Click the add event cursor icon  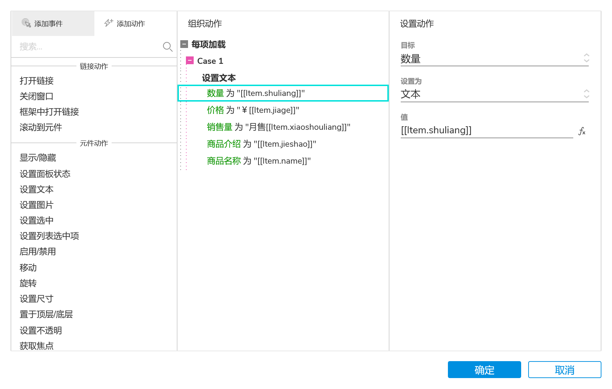click(x=26, y=23)
